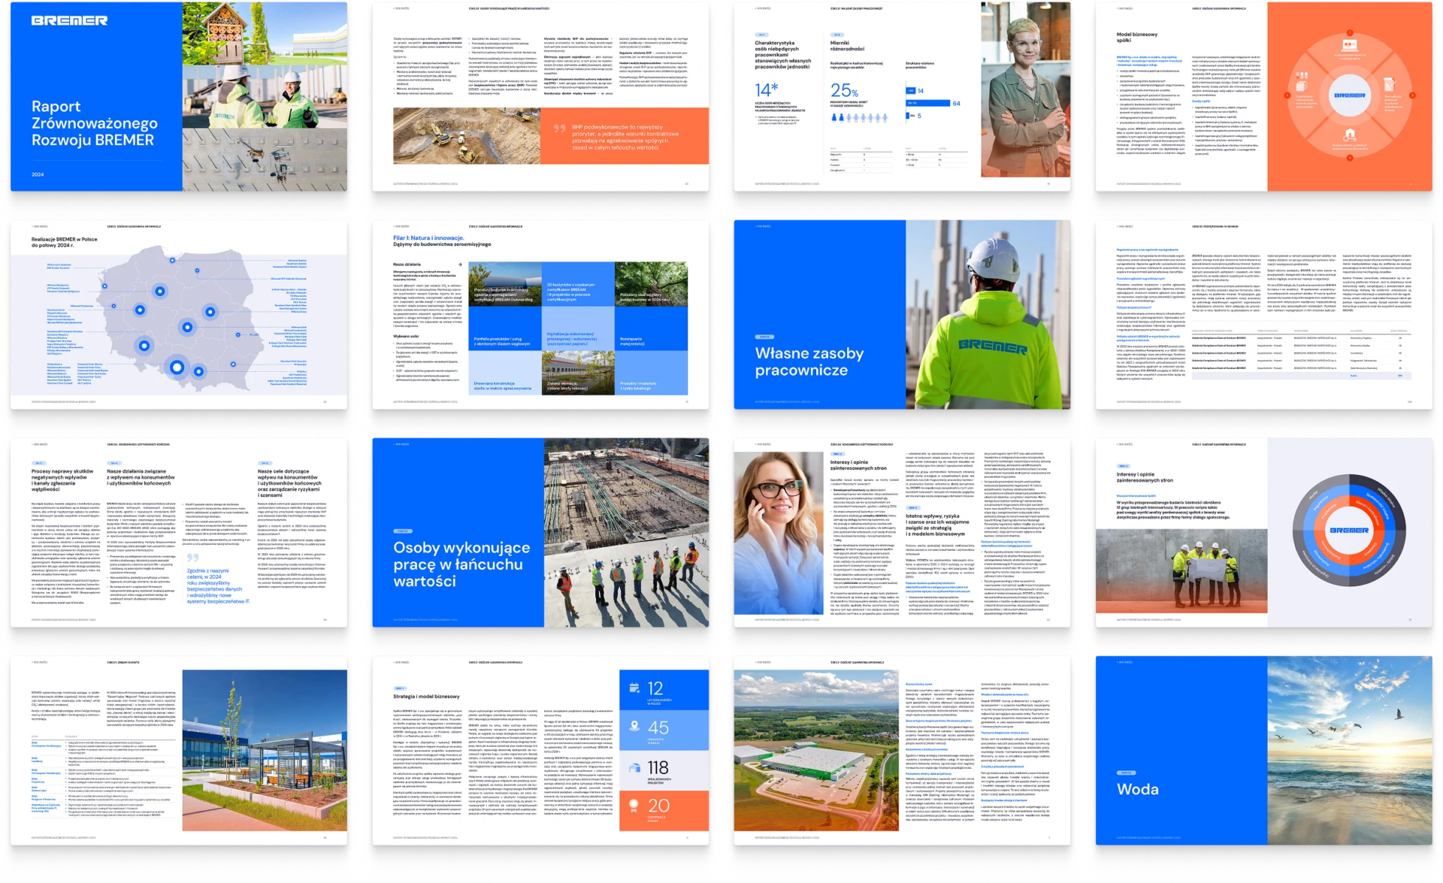This screenshot has width=1443, height=883.
Task: Click the document-with-pen icon in the orange wheel
Action: point(1389,83)
